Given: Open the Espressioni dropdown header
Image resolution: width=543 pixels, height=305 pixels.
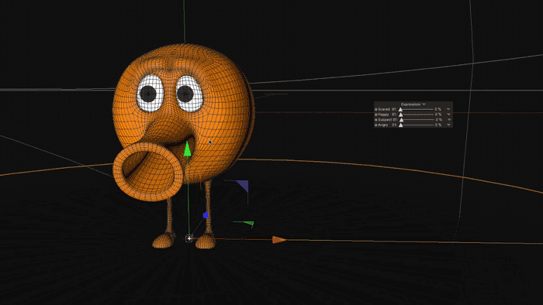Looking at the screenshot, I should tap(413, 105).
